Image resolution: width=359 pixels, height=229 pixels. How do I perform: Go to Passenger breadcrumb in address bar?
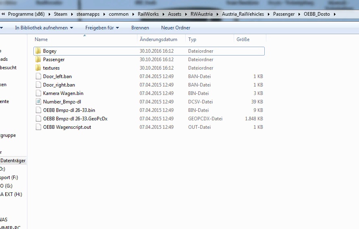click(x=284, y=14)
